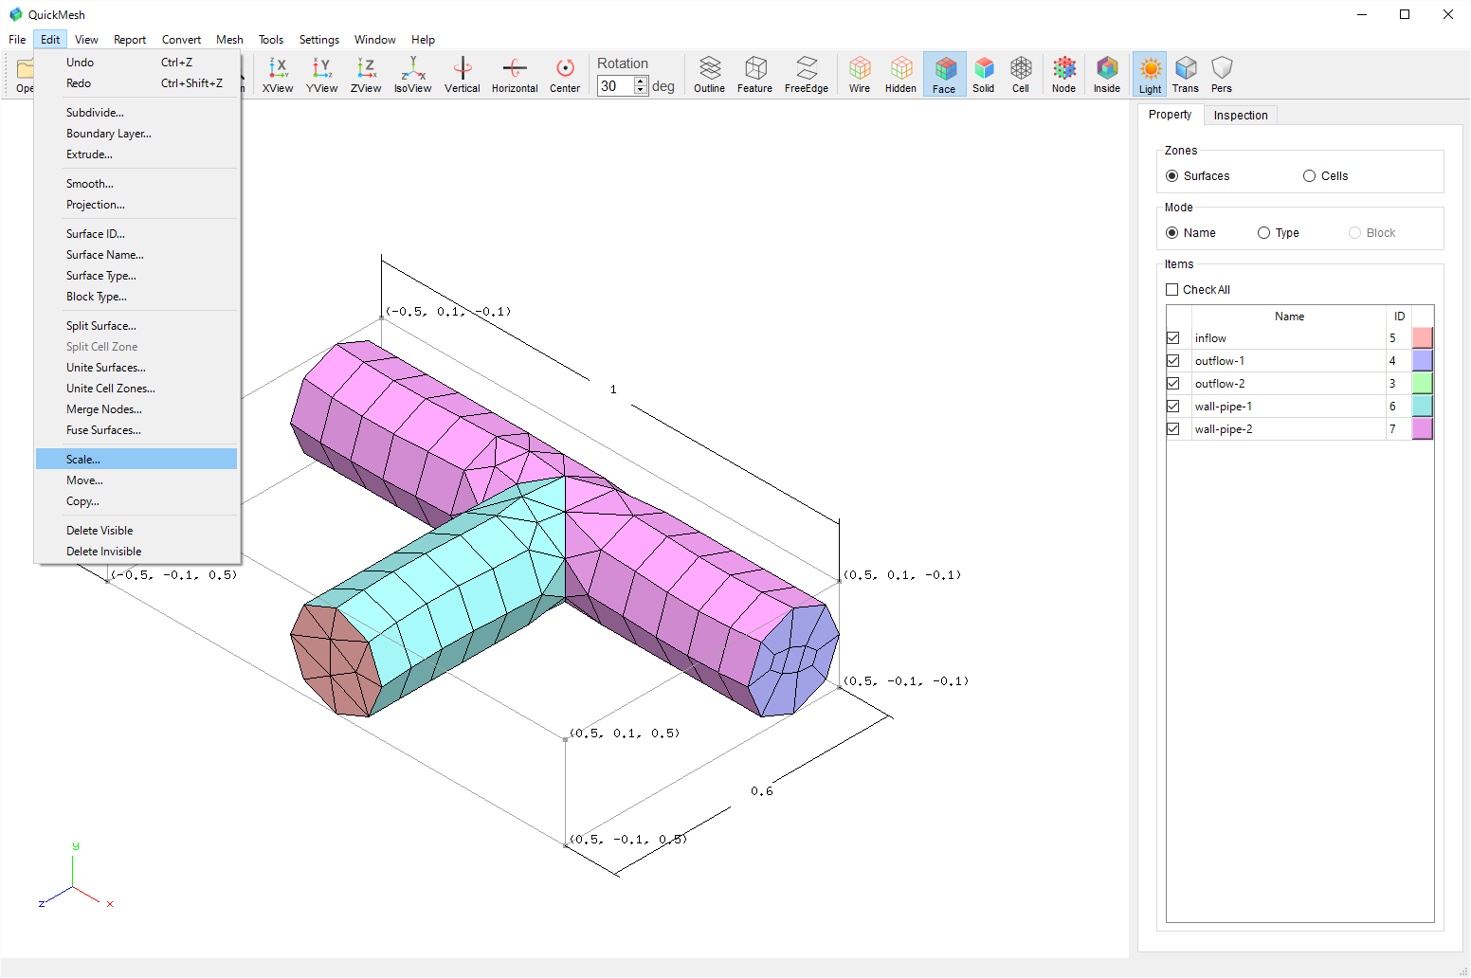This screenshot has width=1471, height=978.
Task: Open the Settings menu
Action: point(319,40)
